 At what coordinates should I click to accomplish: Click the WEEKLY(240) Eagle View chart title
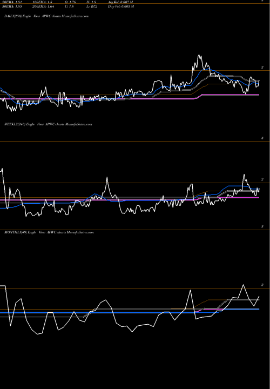coord(48,124)
